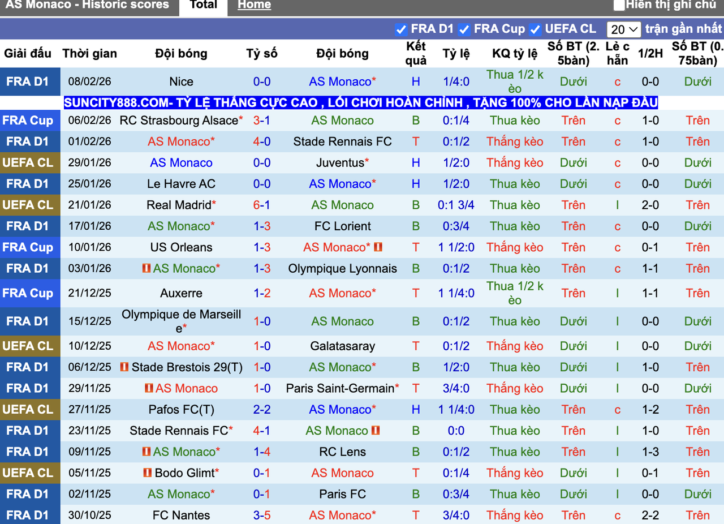Screen dimensions: 724x524
Task: Click the 1/2H column header
Action: pos(650,54)
